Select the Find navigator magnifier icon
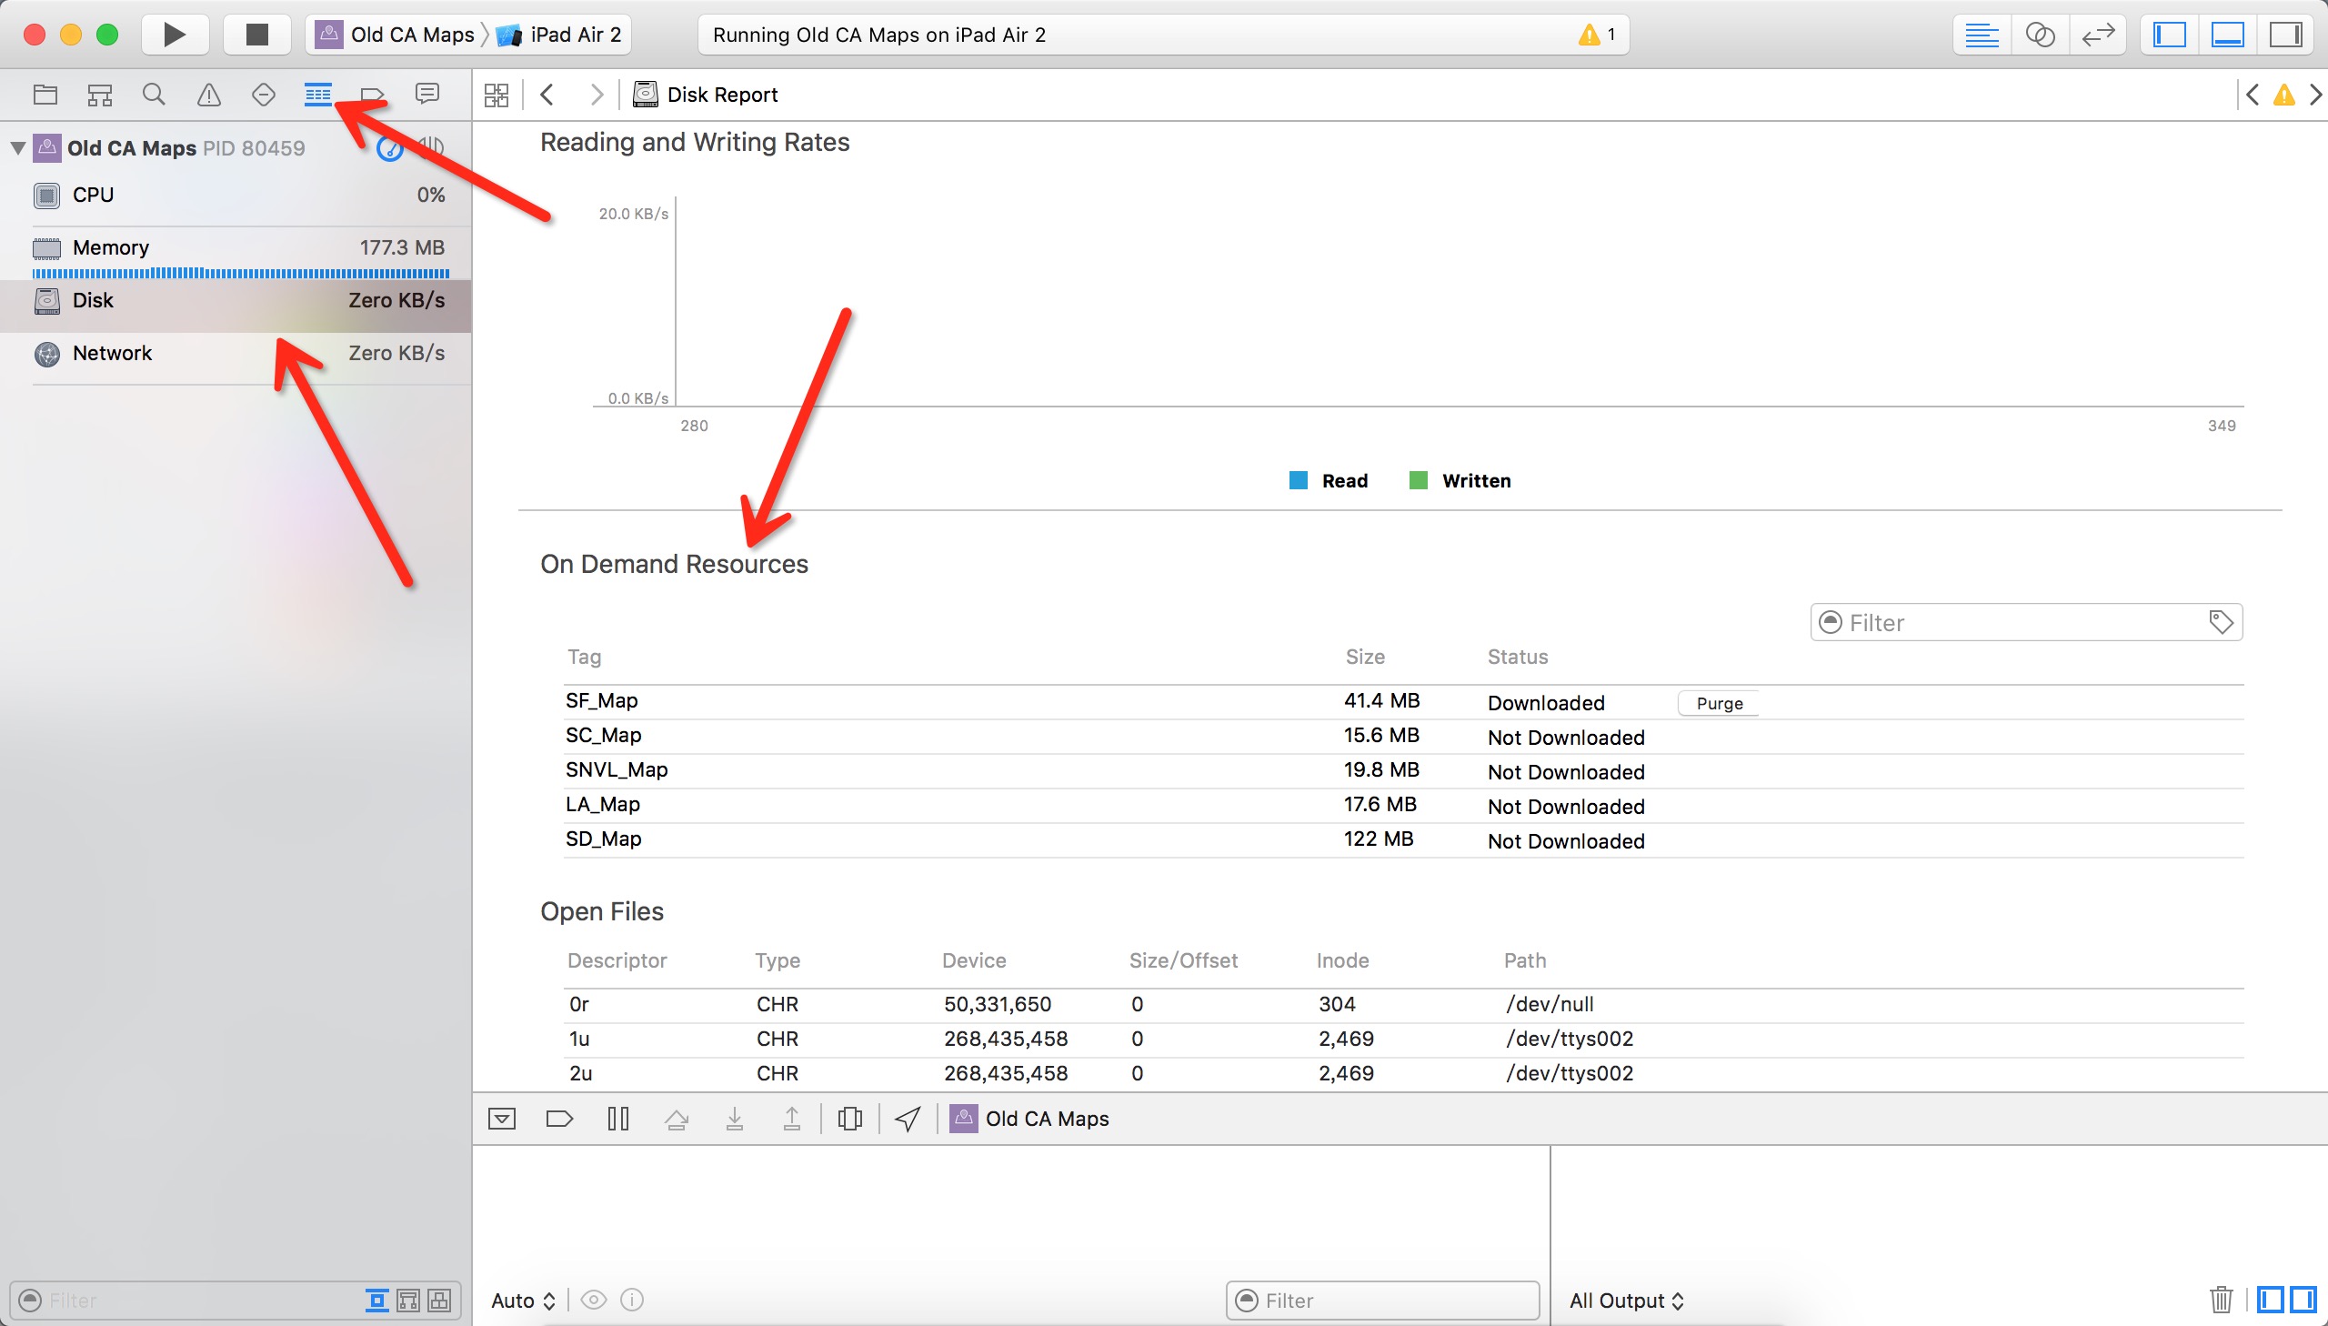 [154, 95]
